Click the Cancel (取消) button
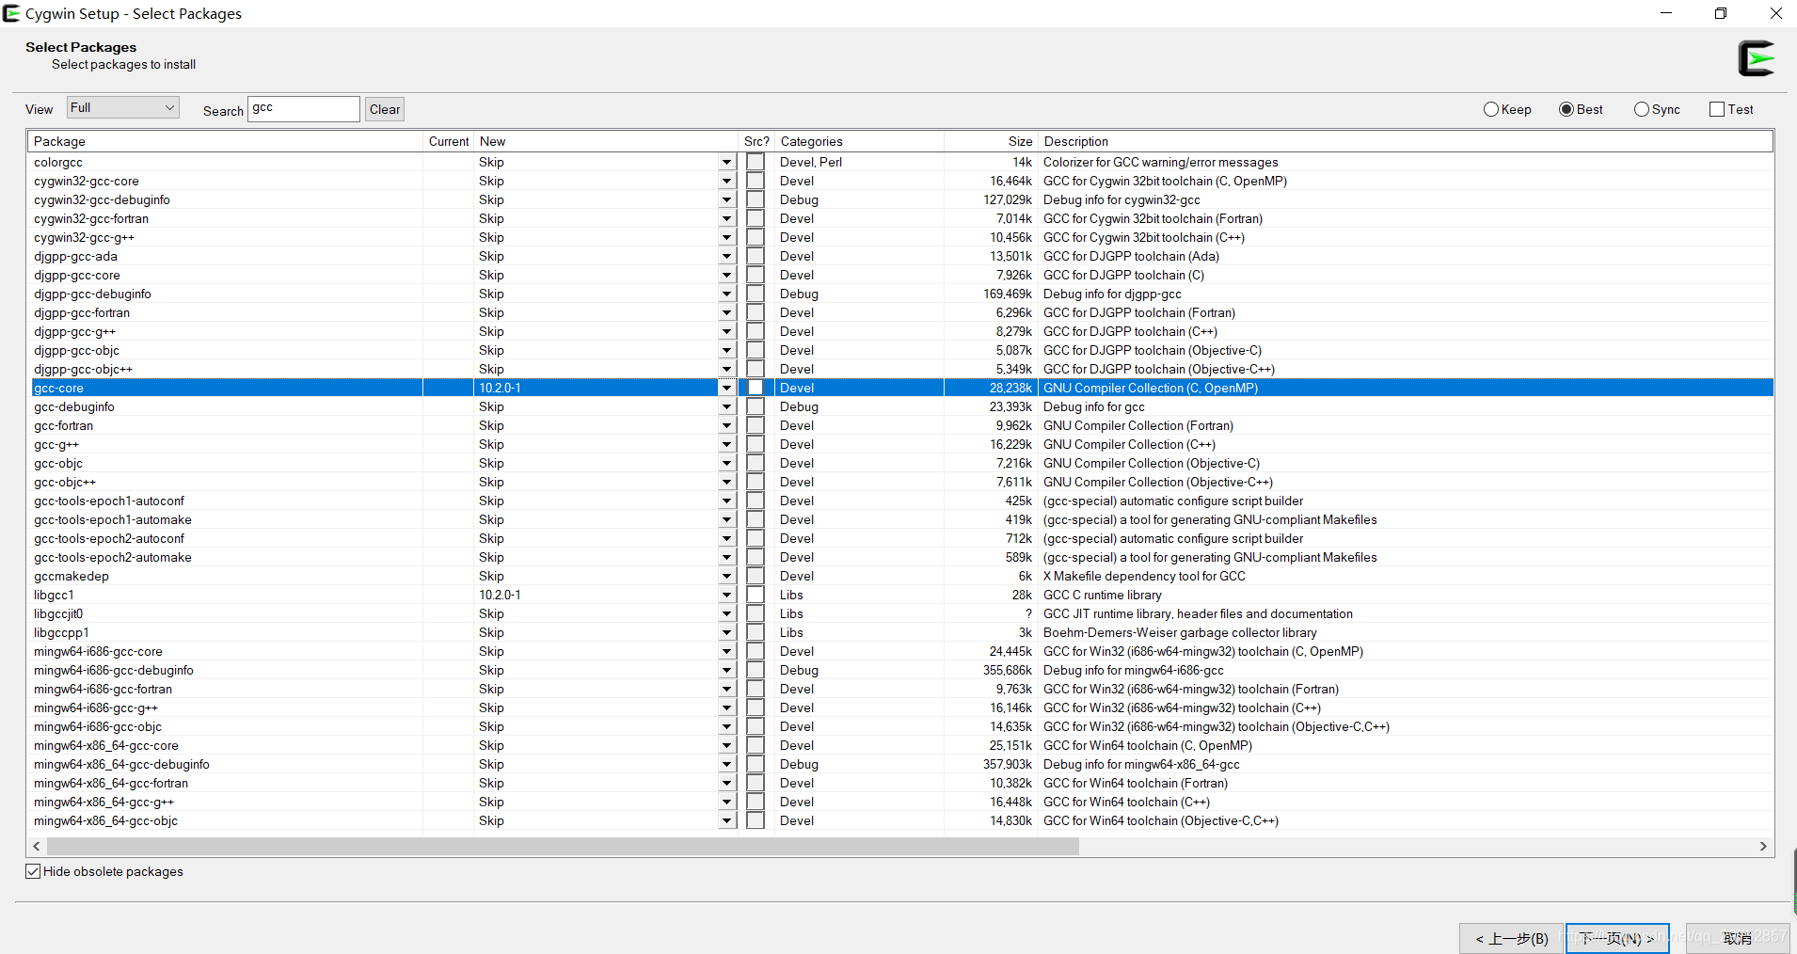Screen dimensions: 1797x954 coord(1737,938)
